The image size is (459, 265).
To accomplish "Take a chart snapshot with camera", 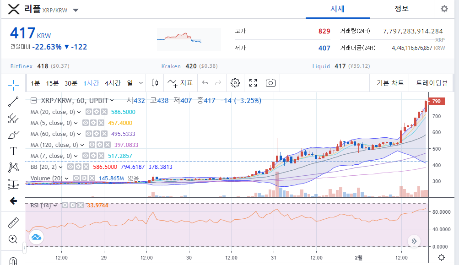I will click(x=270, y=83).
